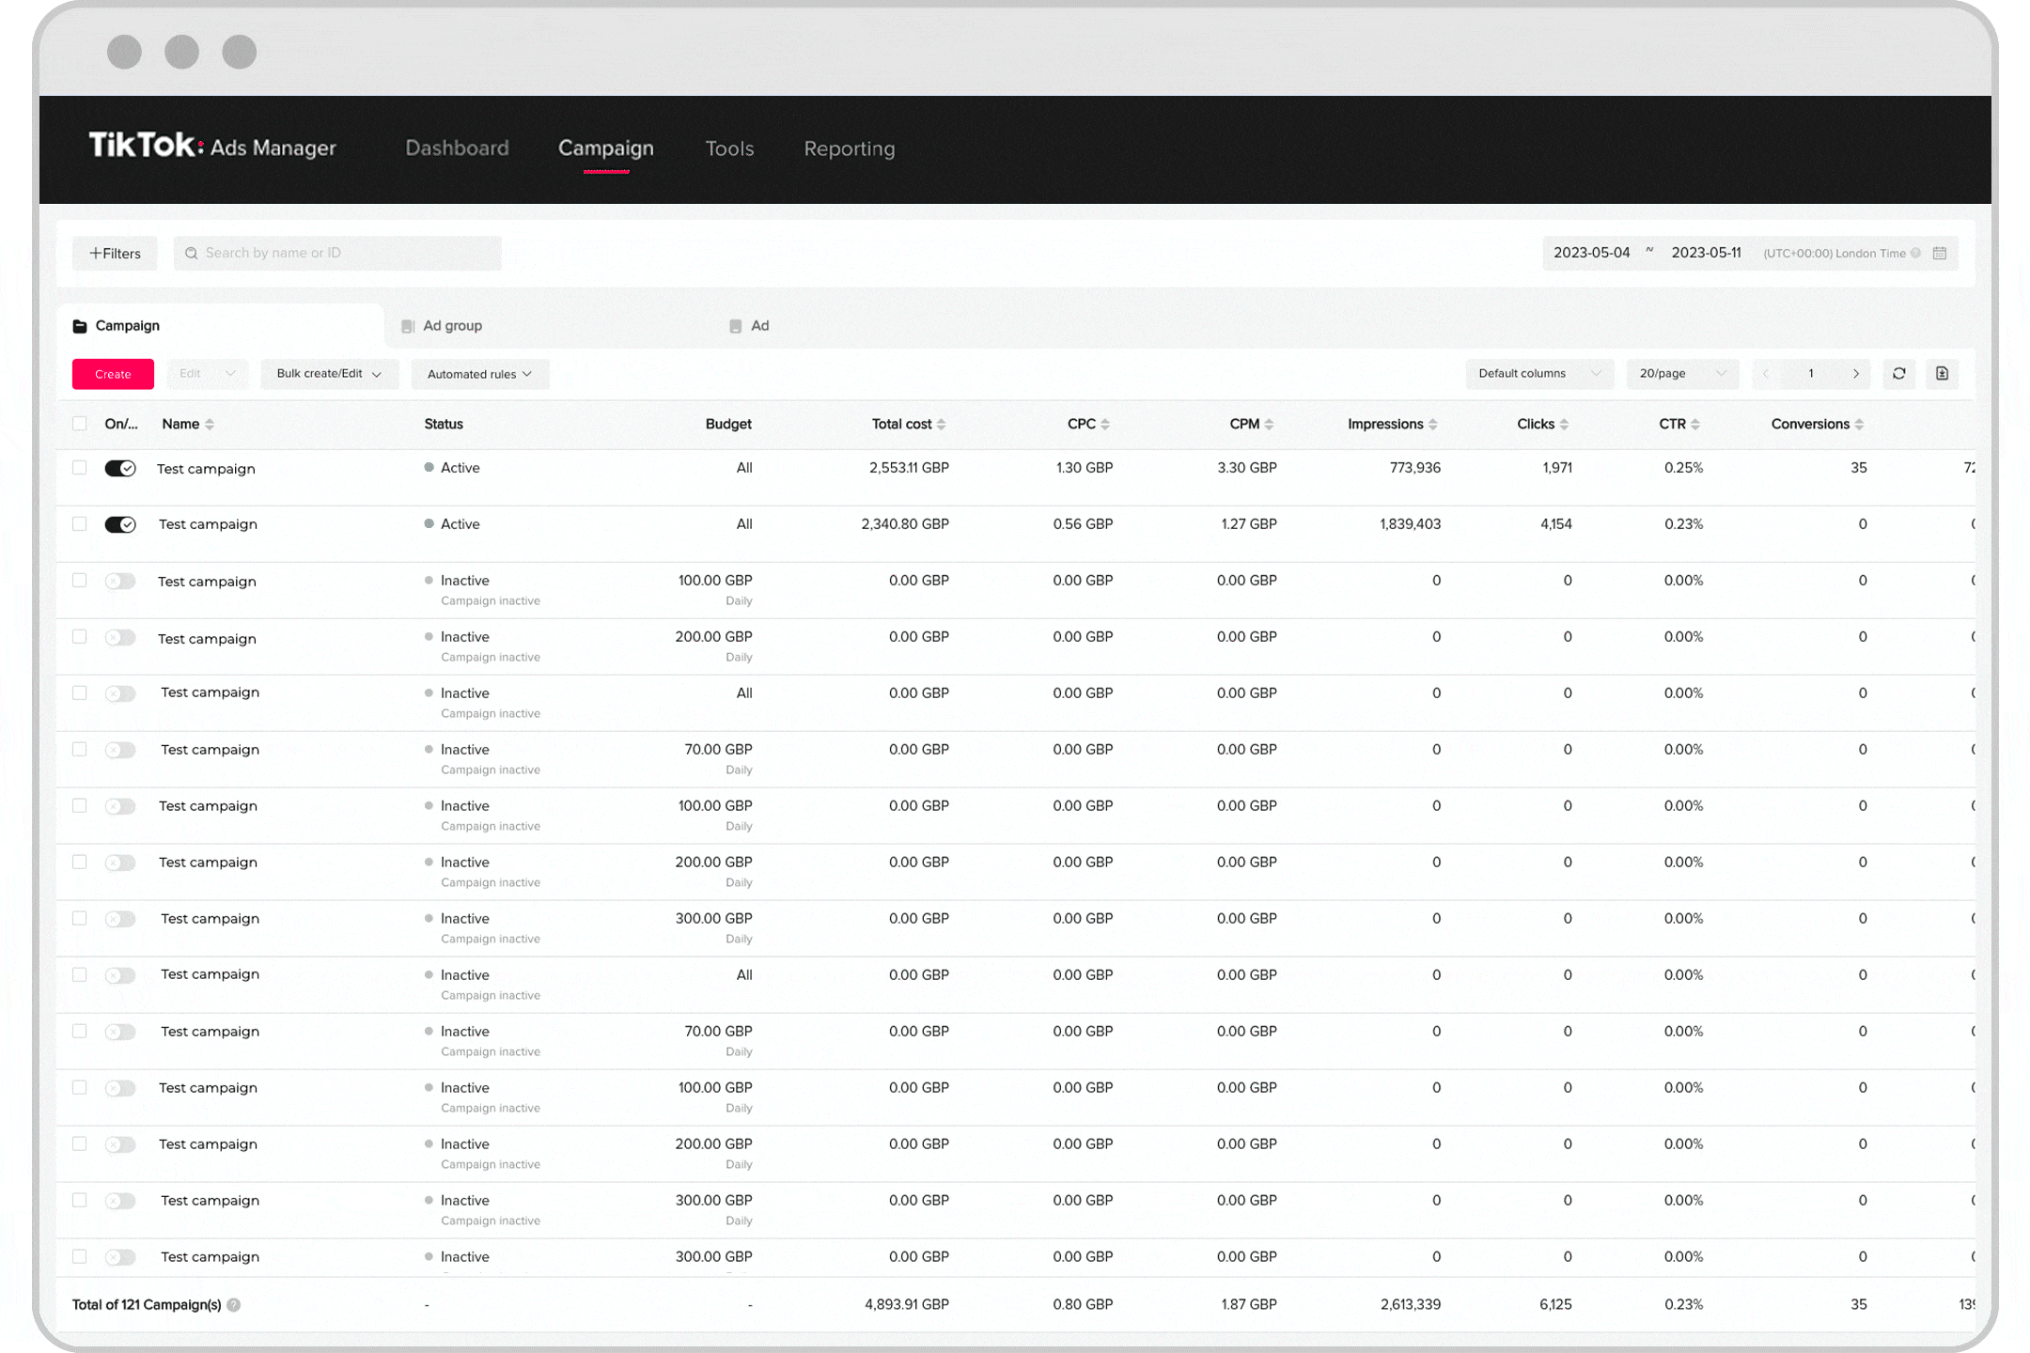Viewport: 2030px width, 1353px height.
Task: Switch to the Reporting tab
Action: [849, 148]
